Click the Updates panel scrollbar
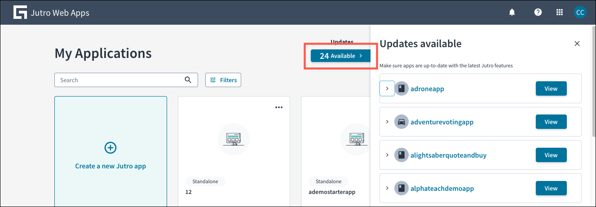 pyautogui.click(x=593, y=81)
